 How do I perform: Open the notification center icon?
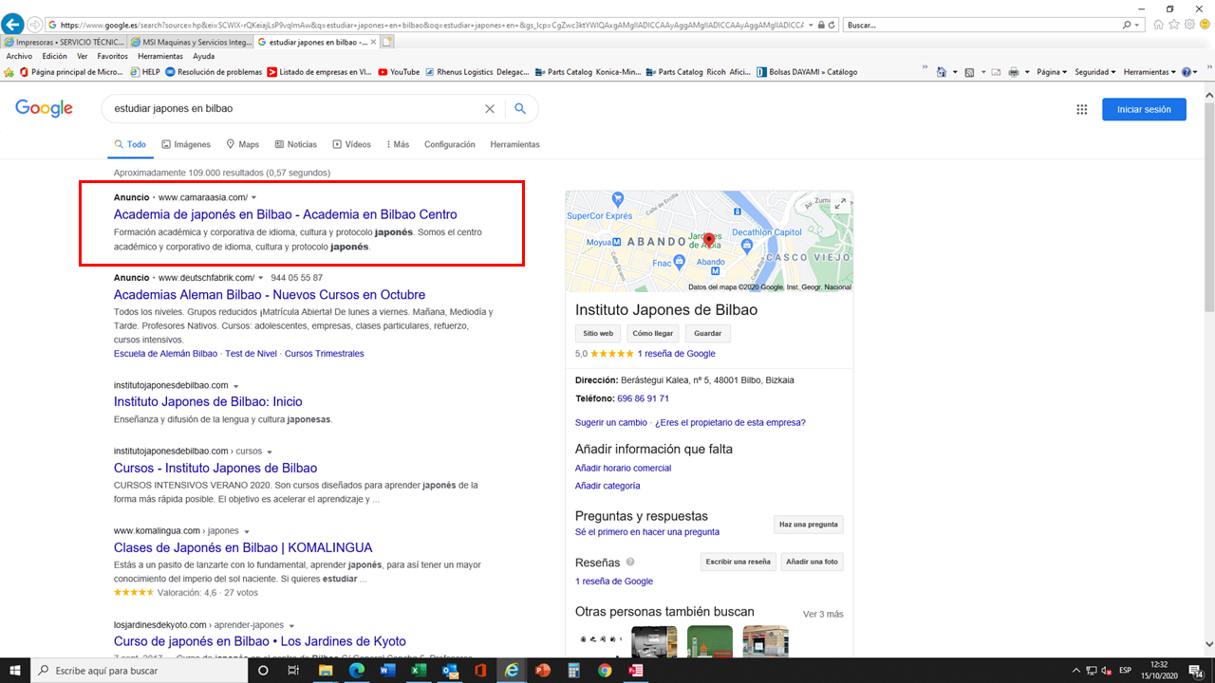pyautogui.click(x=1195, y=671)
